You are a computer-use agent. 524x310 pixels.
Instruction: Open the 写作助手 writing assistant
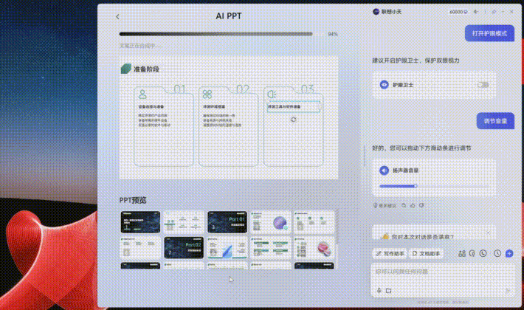390,253
